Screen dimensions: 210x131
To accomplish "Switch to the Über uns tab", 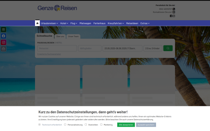I will click(x=60, y=36).
